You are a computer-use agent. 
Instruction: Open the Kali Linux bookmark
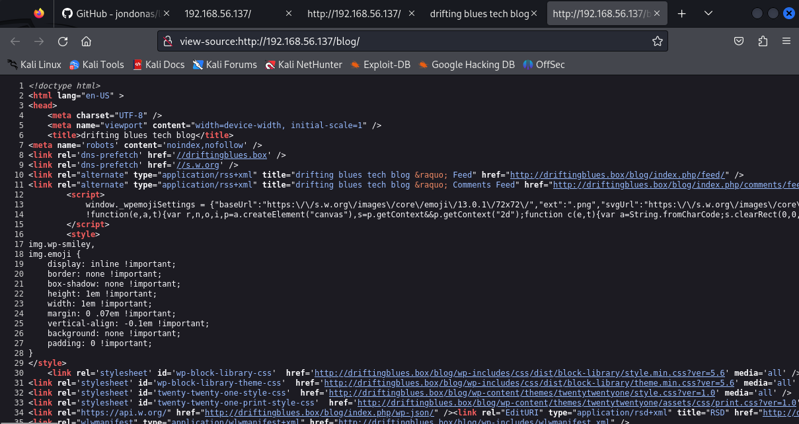tap(34, 65)
